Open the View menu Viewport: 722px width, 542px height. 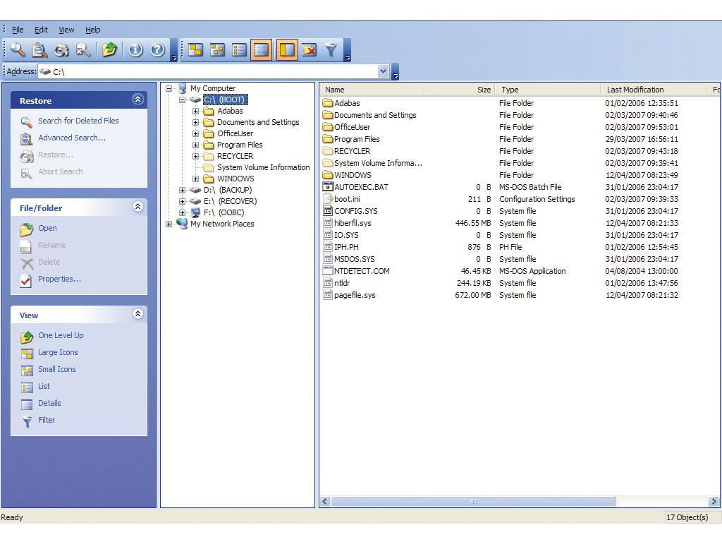pyautogui.click(x=66, y=30)
